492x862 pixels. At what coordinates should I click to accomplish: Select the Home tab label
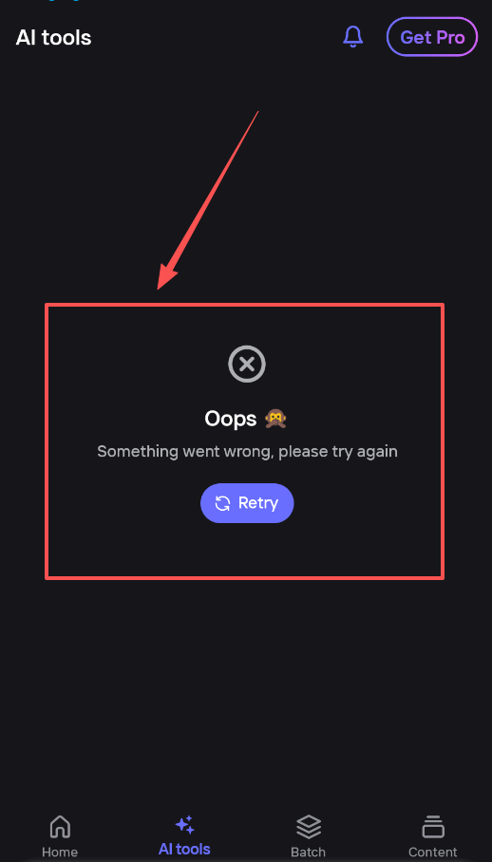pos(60,853)
